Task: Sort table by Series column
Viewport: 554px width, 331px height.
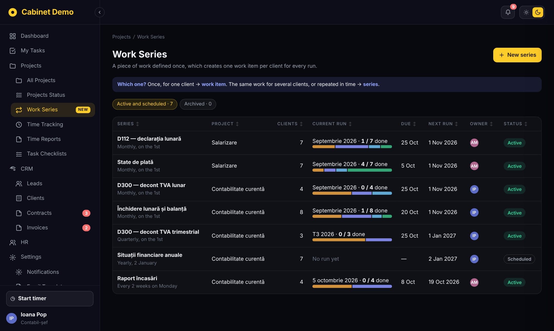Action: pyautogui.click(x=128, y=124)
